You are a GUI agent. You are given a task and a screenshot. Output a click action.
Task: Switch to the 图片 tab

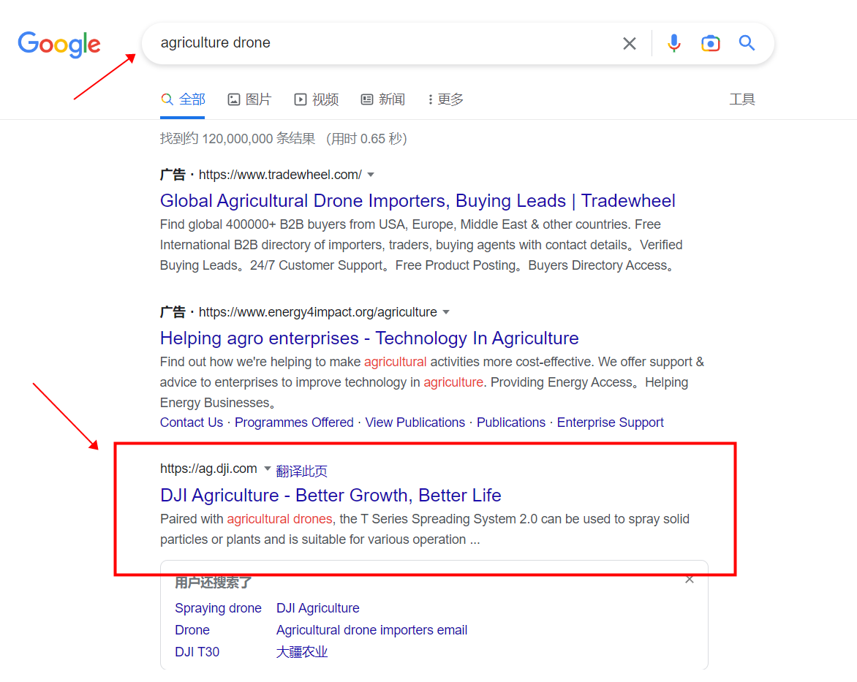pyautogui.click(x=250, y=99)
